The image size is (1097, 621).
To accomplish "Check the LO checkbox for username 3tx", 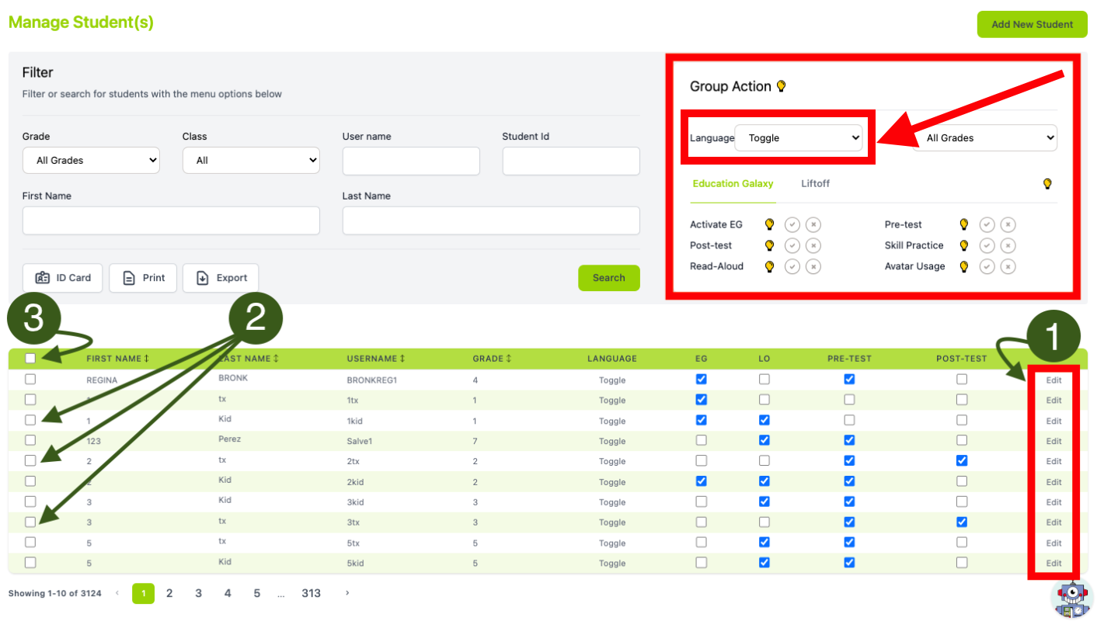I will coord(764,522).
